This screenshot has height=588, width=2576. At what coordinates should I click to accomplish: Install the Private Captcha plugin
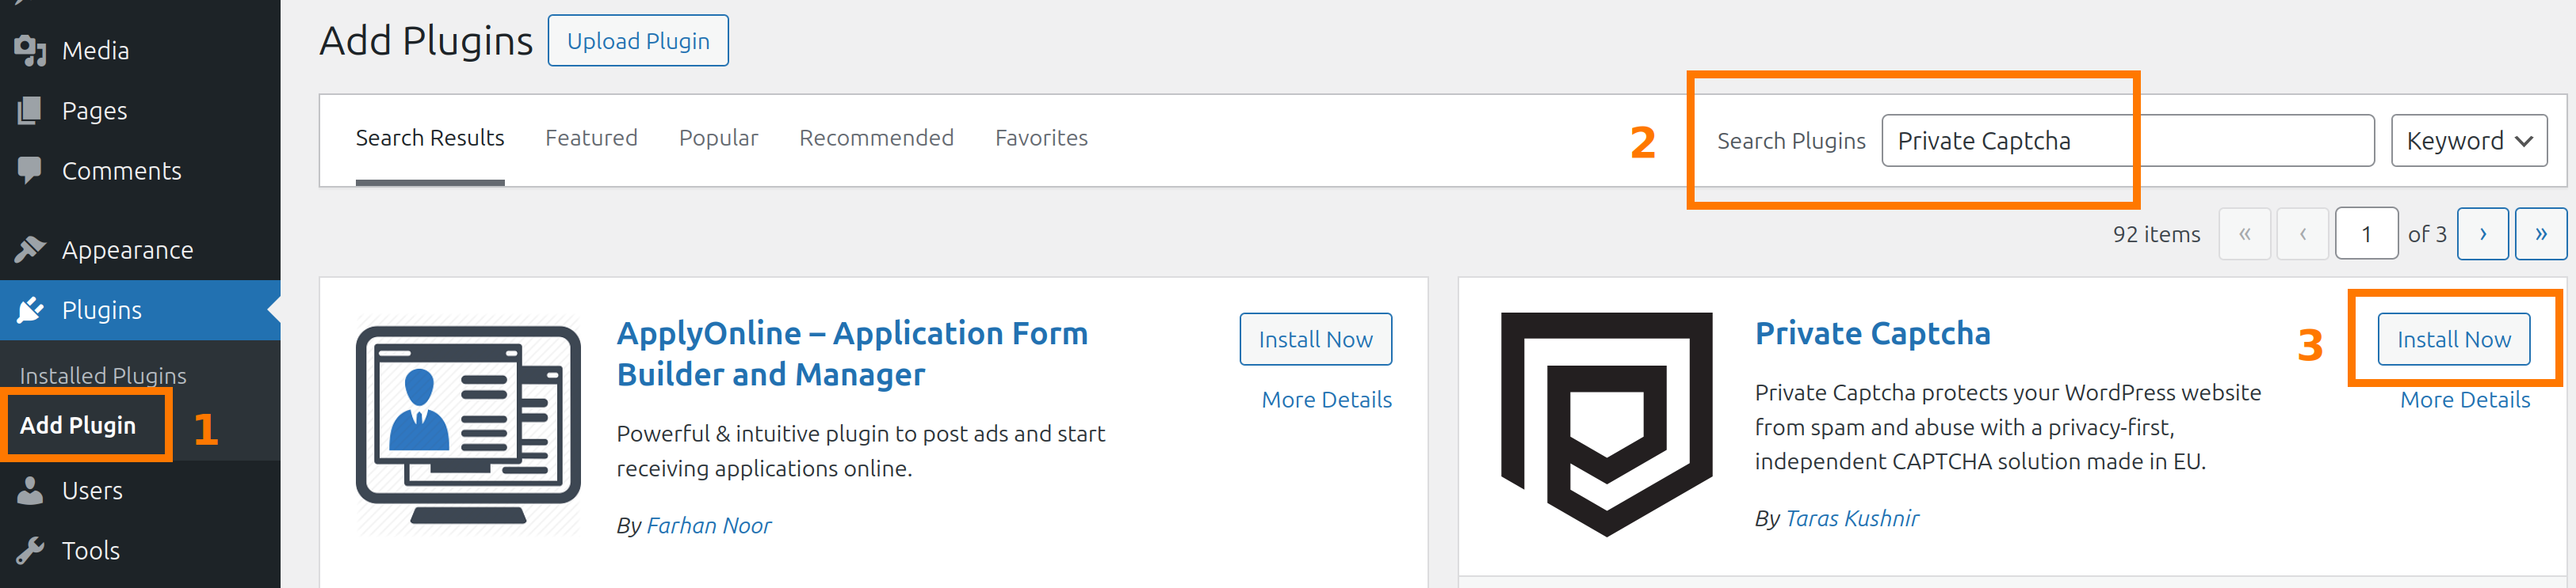(2452, 340)
